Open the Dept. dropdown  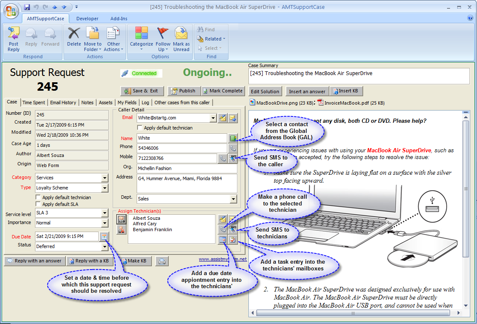[x=233, y=199]
